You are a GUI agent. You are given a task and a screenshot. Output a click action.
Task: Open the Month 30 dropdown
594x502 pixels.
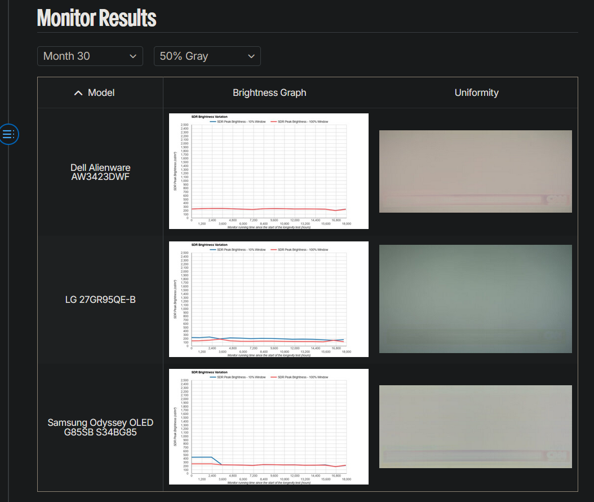click(x=90, y=56)
